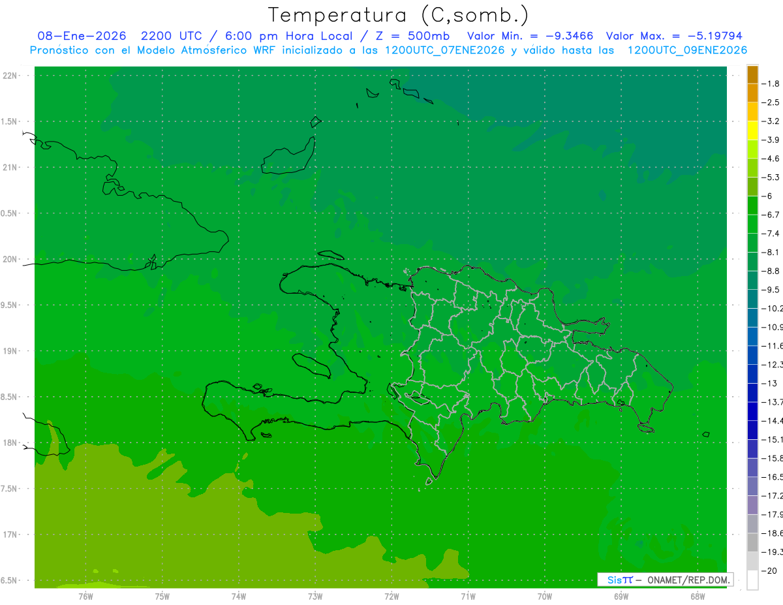Image resolution: width=783 pixels, height=605 pixels.
Task: Click the 70W longitude axis label
Action: click(x=545, y=596)
